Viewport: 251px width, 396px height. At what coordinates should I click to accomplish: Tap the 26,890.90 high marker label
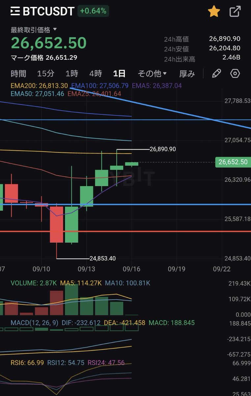point(163,149)
